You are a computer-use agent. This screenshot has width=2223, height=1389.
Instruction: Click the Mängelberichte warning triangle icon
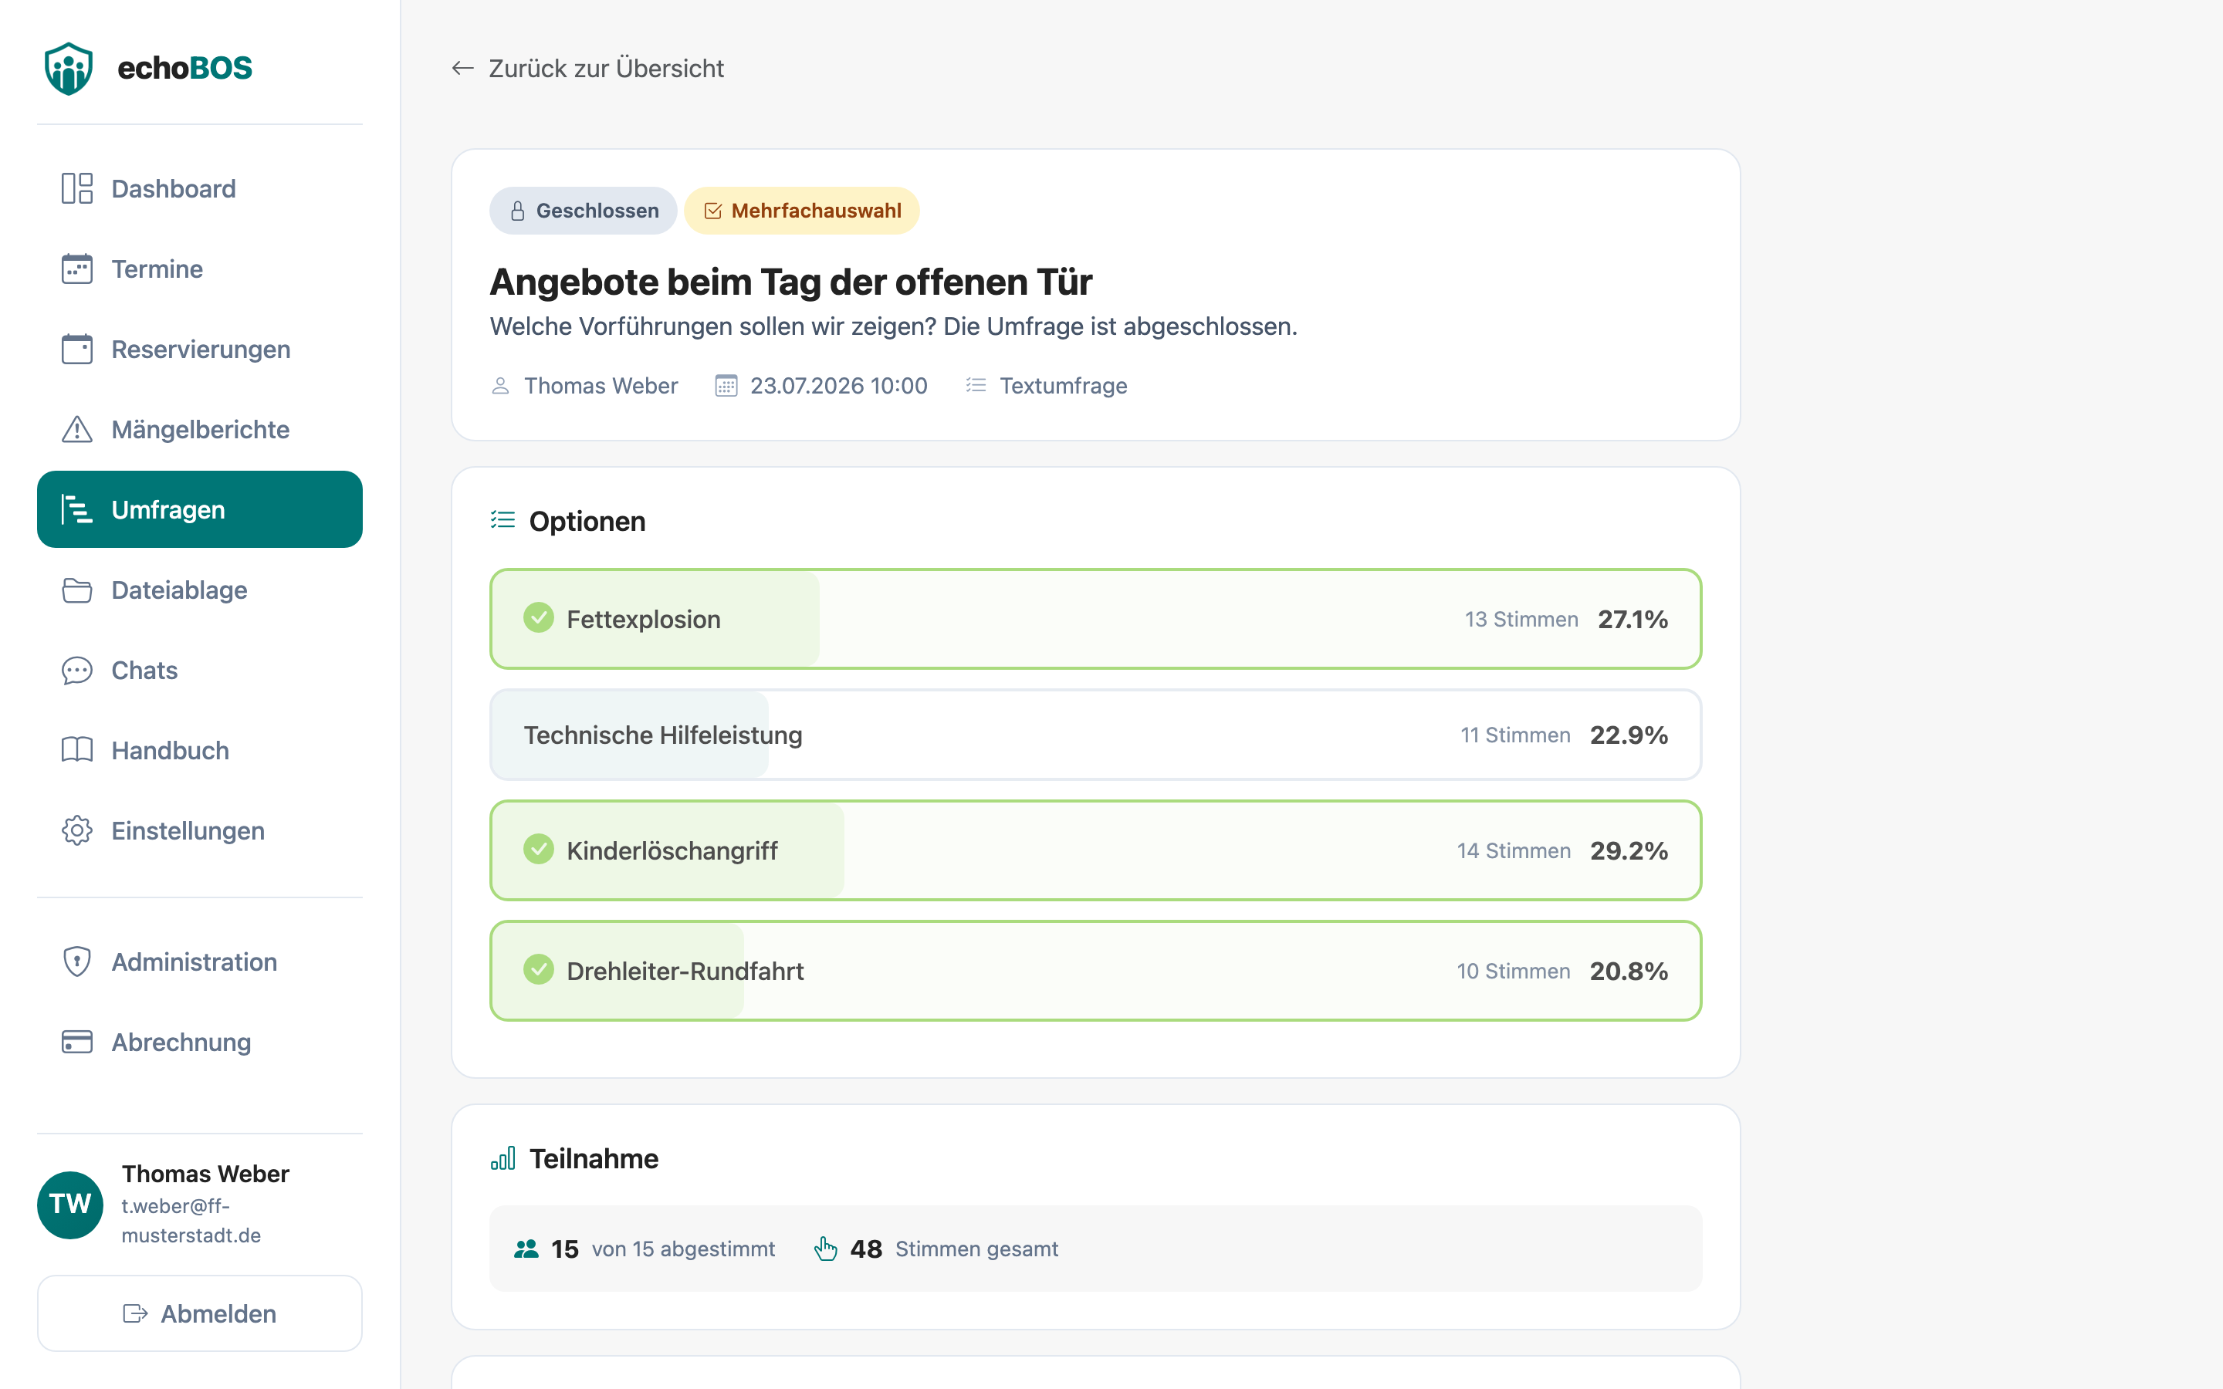(77, 429)
